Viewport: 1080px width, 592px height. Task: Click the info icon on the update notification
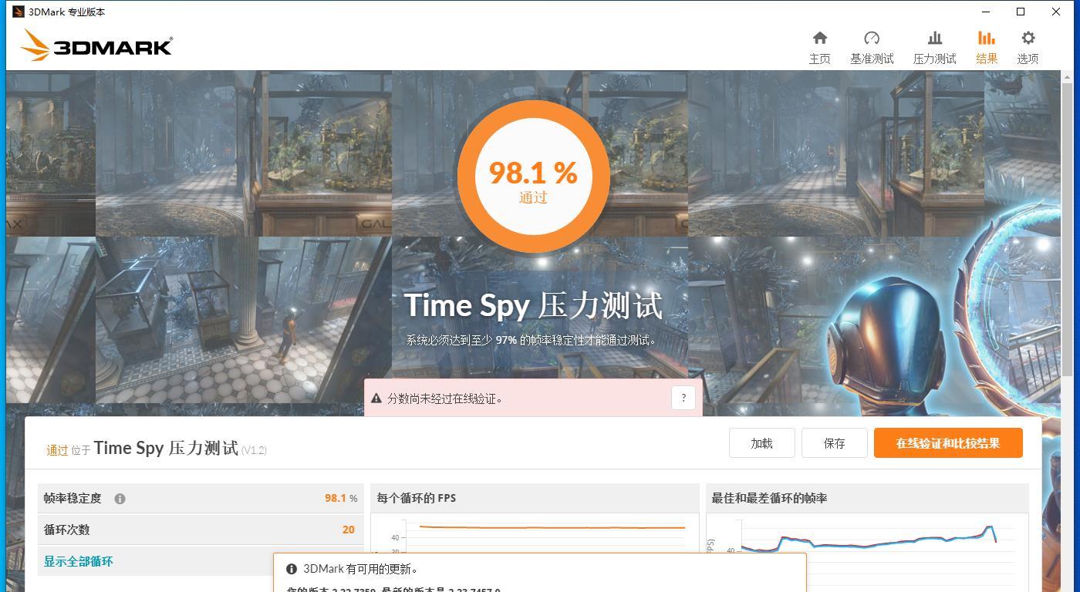pyautogui.click(x=291, y=569)
